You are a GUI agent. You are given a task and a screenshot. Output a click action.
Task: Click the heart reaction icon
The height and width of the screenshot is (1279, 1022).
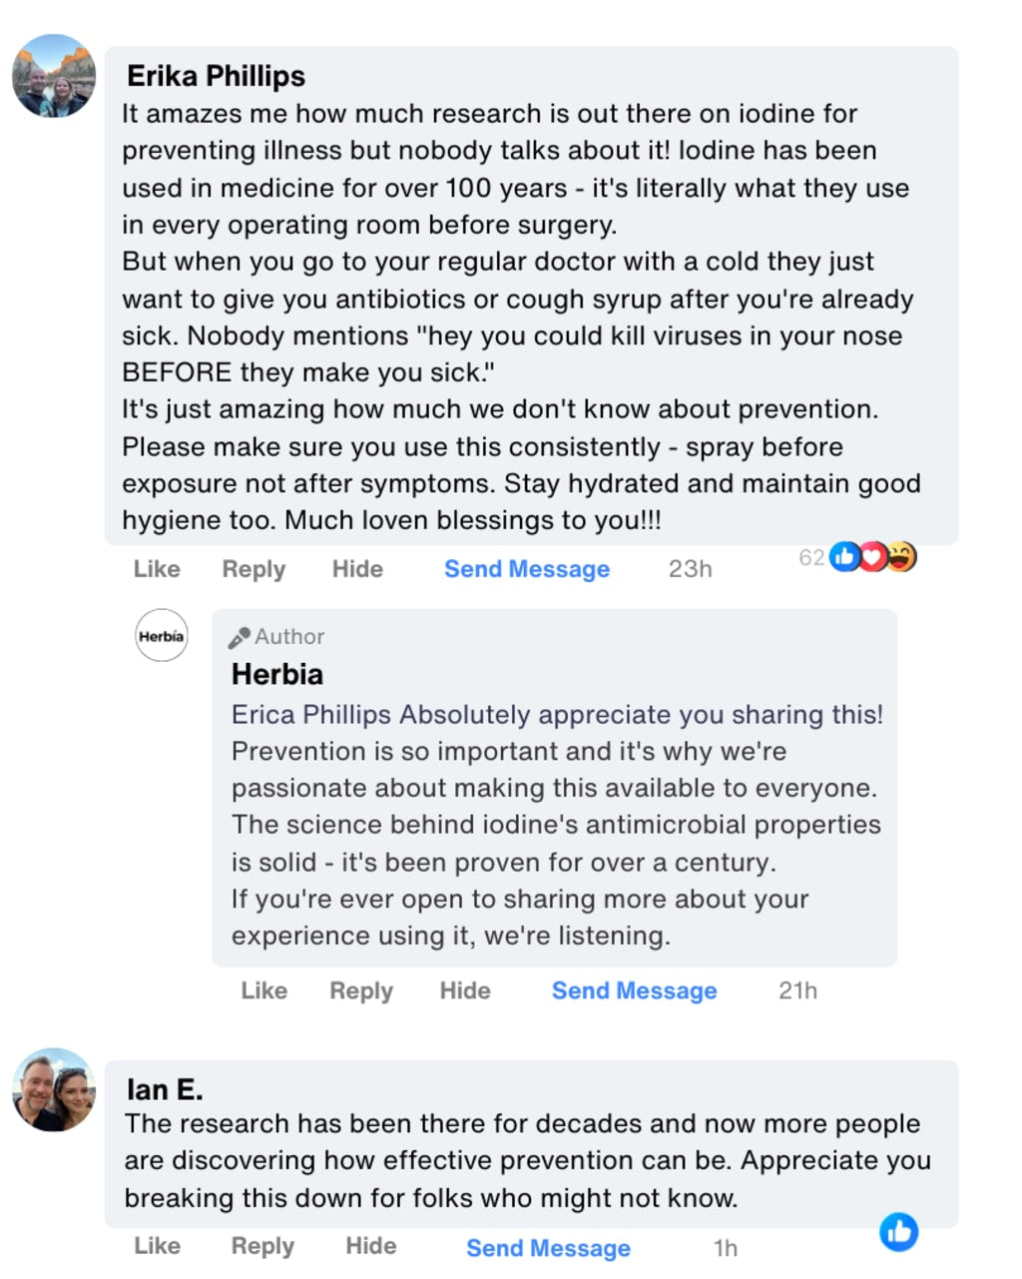pyautogui.click(x=873, y=557)
